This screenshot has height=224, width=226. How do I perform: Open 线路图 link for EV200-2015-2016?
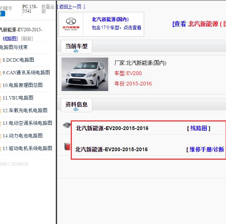[x=199, y=128]
